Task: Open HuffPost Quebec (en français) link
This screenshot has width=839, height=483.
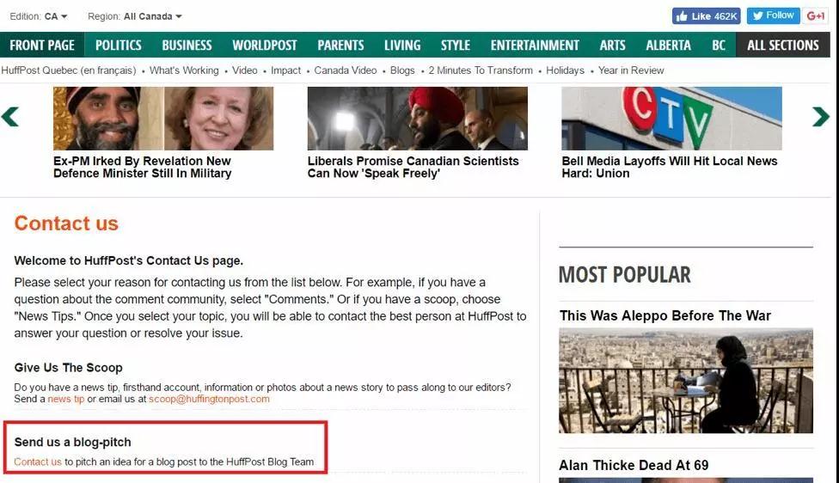Action: click(69, 70)
